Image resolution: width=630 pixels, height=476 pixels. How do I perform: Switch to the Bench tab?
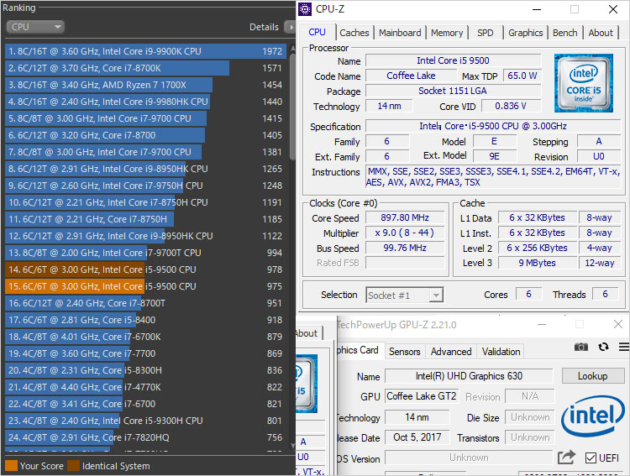click(565, 33)
